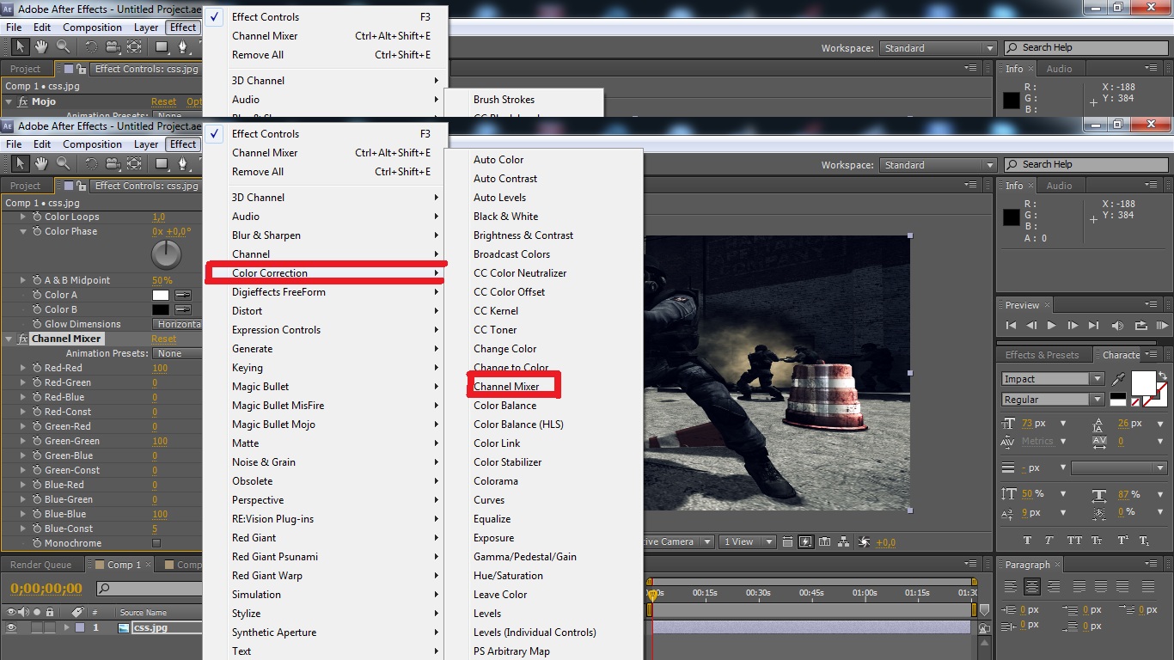Open the Glow Dimensions dropdown

(178, 324)
